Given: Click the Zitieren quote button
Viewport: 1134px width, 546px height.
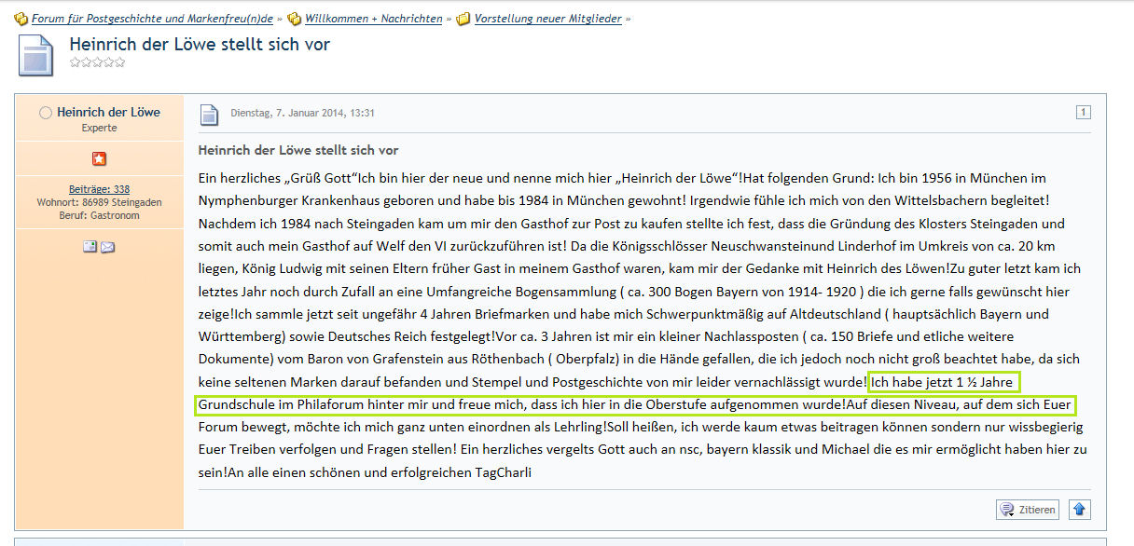Looking at the screenshot, I should click(1028, 509).
